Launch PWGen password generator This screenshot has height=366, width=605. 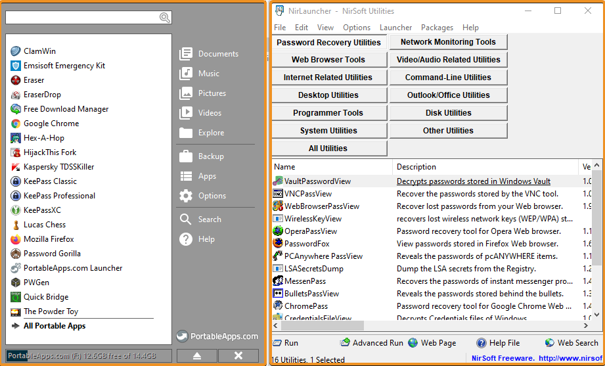coord(30,283)
